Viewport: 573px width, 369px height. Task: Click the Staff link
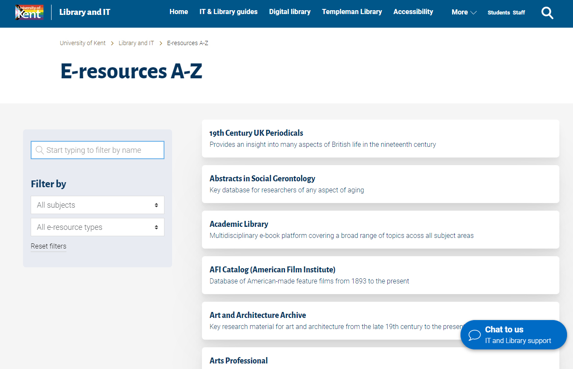pyautogui.click(x=518, y=13)
